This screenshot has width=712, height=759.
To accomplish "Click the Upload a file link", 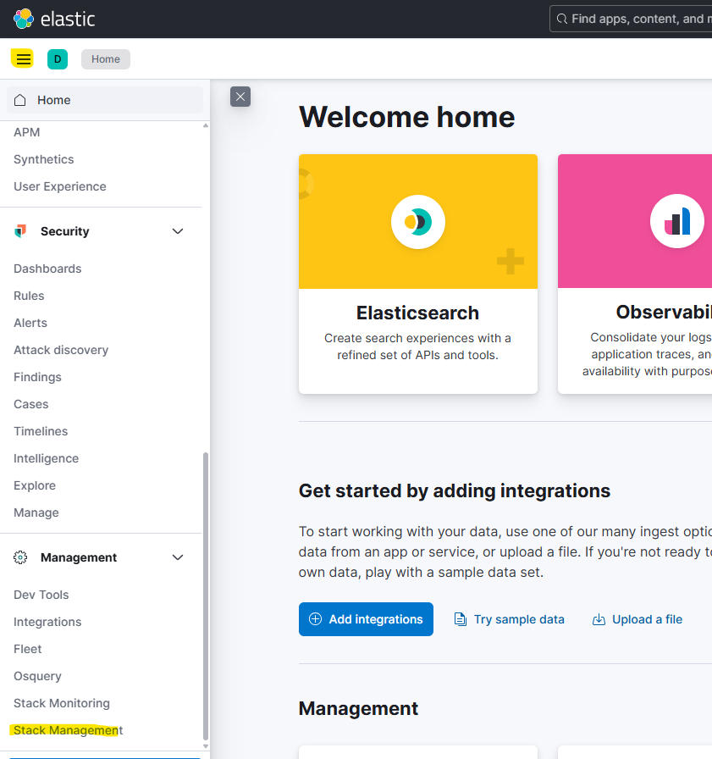I will point(637,619).
